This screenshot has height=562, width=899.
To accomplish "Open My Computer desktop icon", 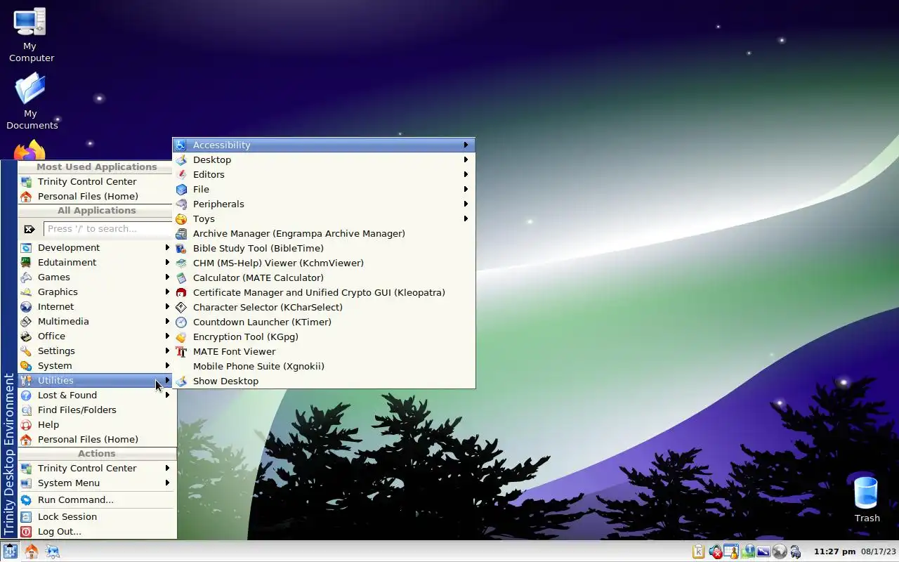I will coord(30,22).
